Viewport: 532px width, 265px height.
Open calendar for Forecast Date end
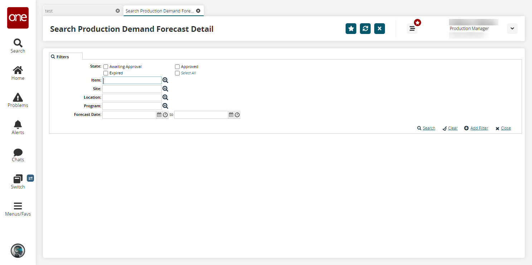point(231,115)
